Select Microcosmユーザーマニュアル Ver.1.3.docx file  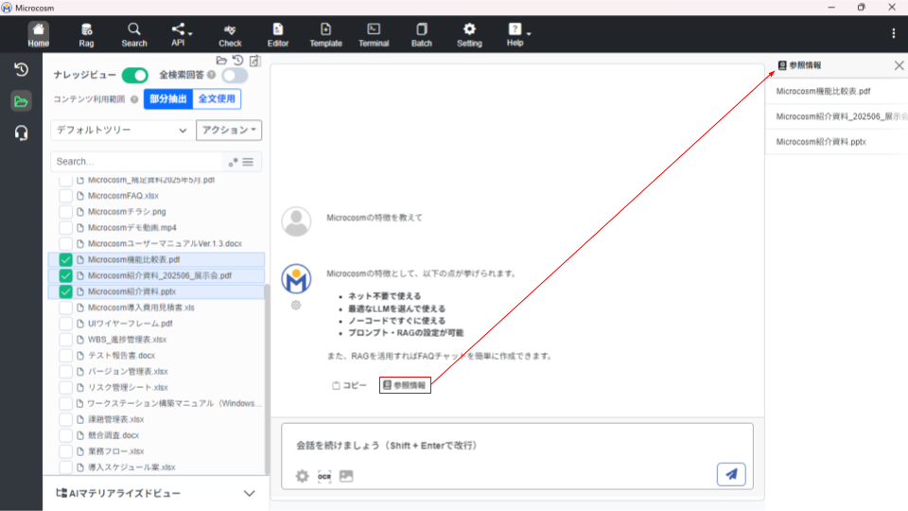[x=165, y=244]
